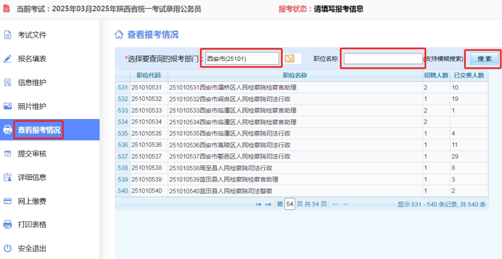Click the 网上缴费 card icon

point(7,201)
